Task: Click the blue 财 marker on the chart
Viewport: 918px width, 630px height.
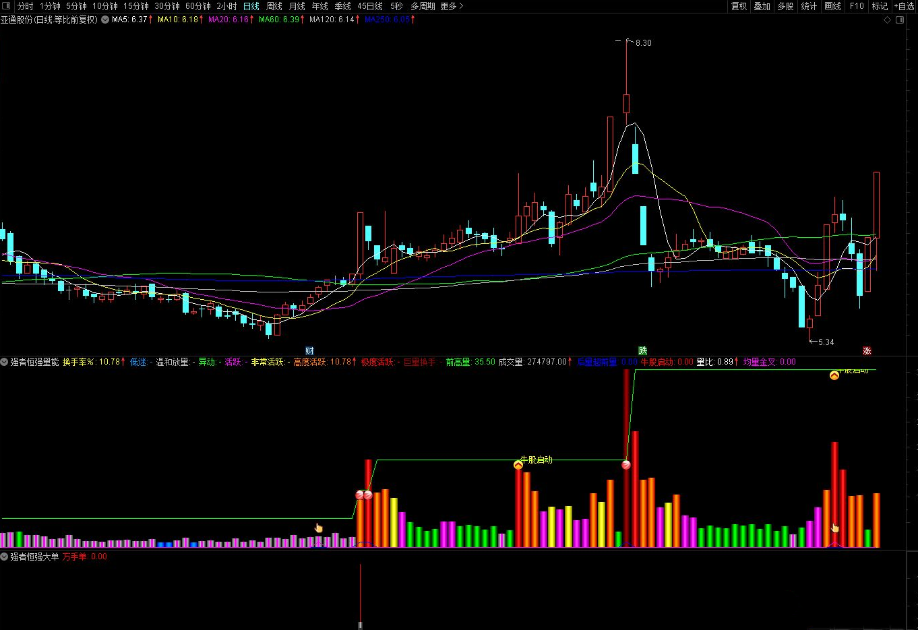Action: (309, 351)
